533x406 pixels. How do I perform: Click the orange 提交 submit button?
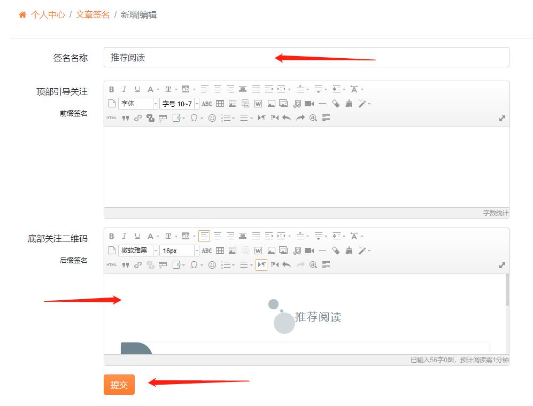119,385
